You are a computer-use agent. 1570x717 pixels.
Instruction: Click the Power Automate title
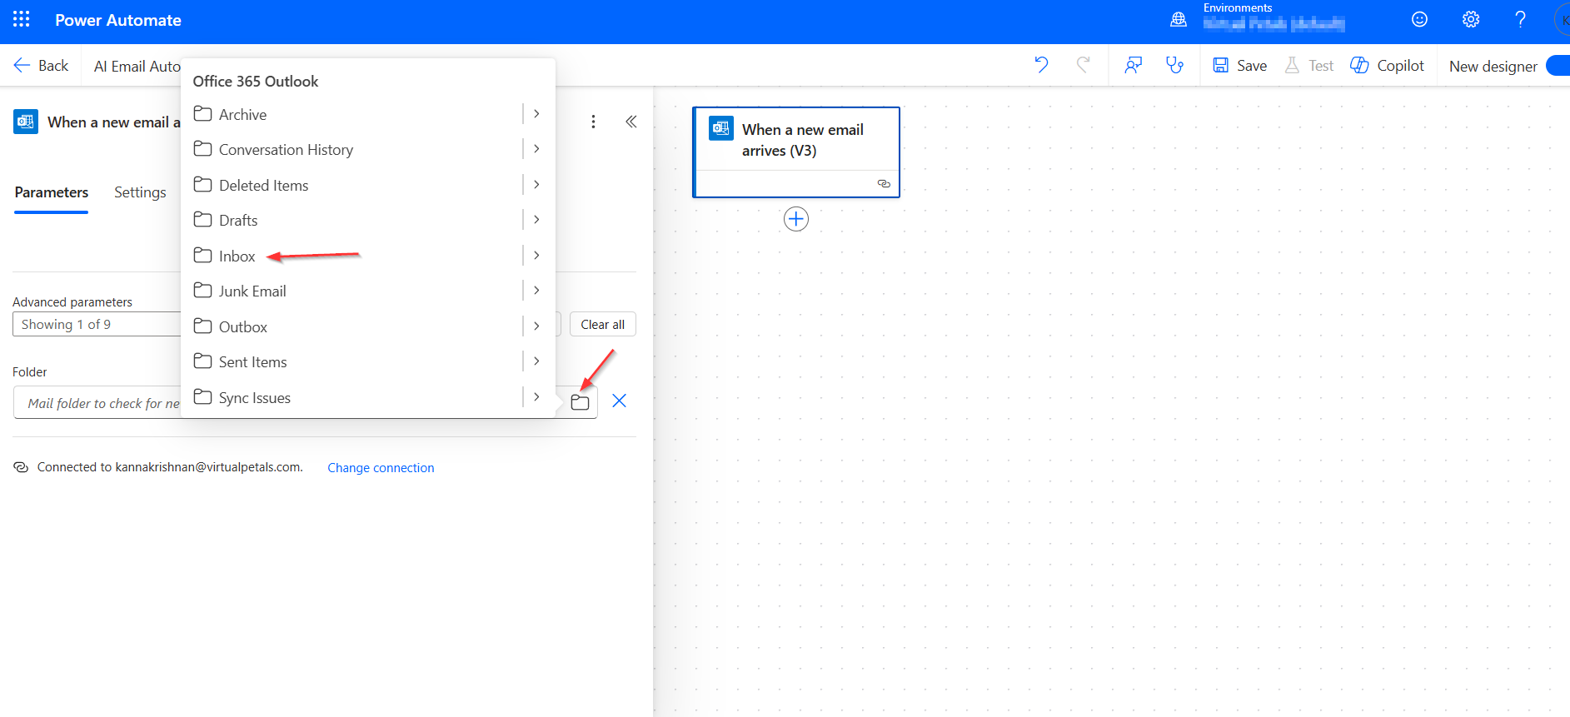[118, 20]
